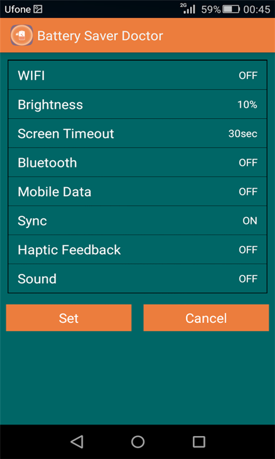Tap the Battery Saver Doctor title text

point(100,36)
